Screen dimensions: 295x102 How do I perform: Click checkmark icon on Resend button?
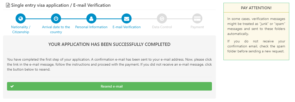coord(12,87)
